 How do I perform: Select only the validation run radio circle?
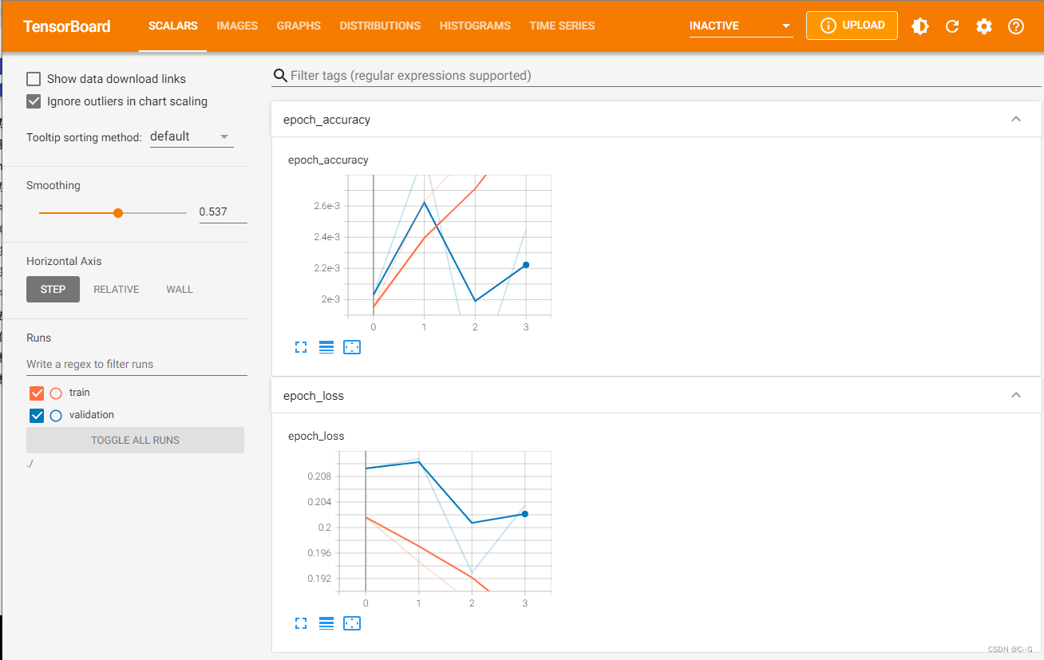(x=56, y=415)
